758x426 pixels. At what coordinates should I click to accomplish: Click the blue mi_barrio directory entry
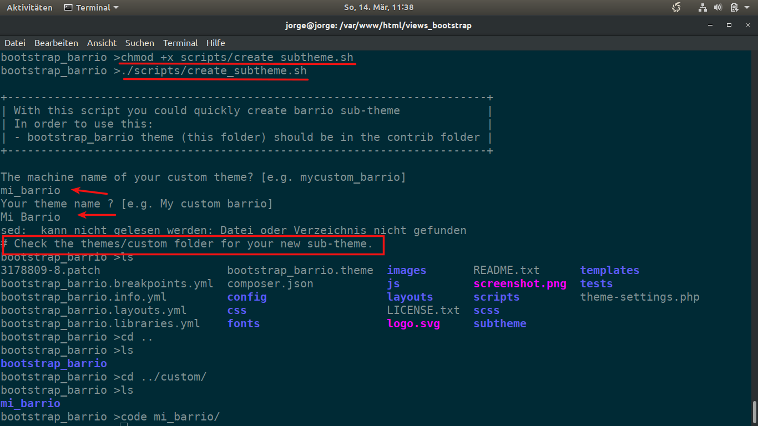[x=31, y=403]
